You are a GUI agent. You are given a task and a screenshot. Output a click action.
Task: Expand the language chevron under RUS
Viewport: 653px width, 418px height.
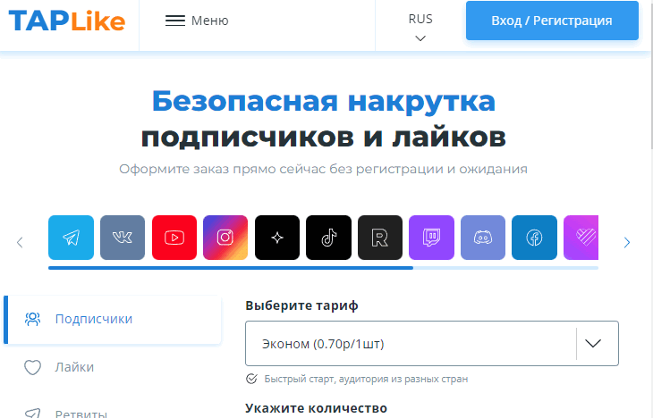pos(420,38)
